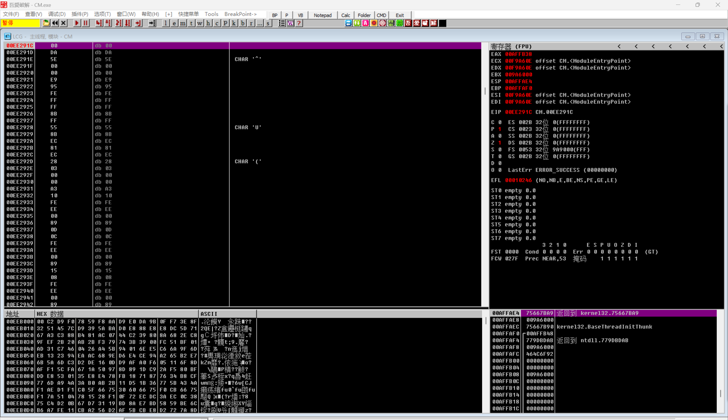Open References window via 'r' icon

pos(251,23)
